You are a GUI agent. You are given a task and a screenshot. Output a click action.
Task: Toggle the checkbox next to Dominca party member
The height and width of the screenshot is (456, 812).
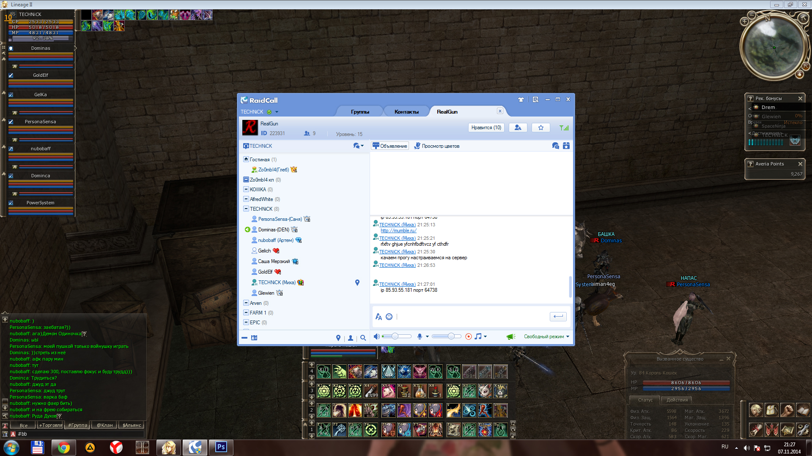click(11, 176)
